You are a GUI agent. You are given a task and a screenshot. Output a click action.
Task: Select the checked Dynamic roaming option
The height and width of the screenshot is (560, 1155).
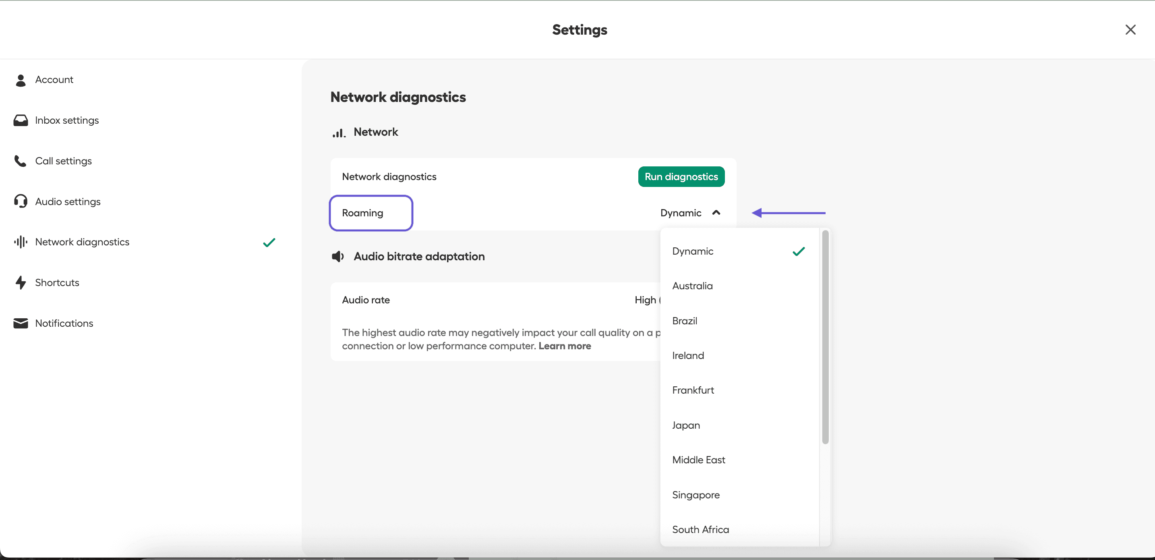pyautogui.click(x=693, y=251)
